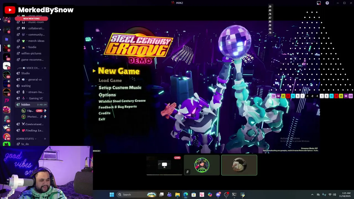Click the taskbar Search box
The width and height of the screenshot is (354, 199).
pyautogui.click(x=137, y=195)
